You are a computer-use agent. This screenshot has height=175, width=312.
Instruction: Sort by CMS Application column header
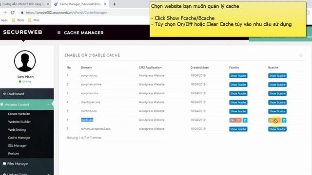pyautogui.click(x=150, y=68)
